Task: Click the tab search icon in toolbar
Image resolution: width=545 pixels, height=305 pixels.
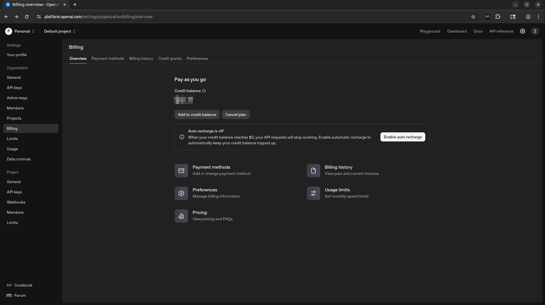Action: coord(513,17)
